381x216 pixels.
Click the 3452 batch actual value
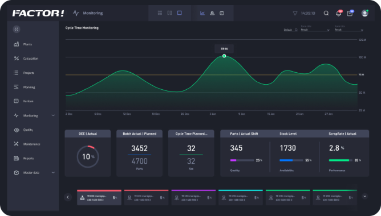click(140, 148)
